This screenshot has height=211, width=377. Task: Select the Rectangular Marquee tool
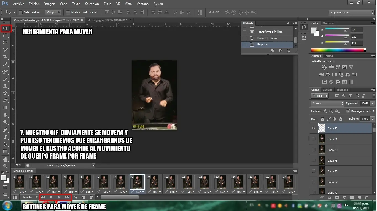[x=5, y=35]
